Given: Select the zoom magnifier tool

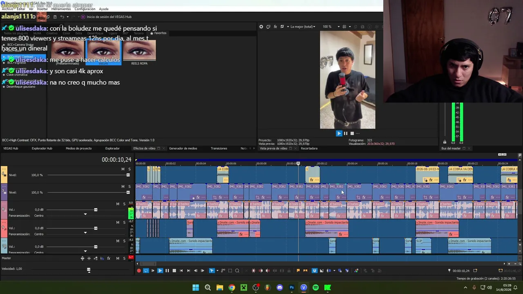Looking at the screenshot, I should [237, 270].
